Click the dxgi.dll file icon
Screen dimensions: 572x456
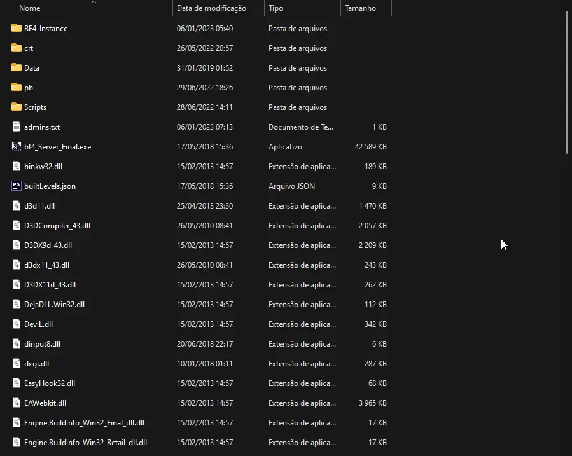click(x=17, y=363)
